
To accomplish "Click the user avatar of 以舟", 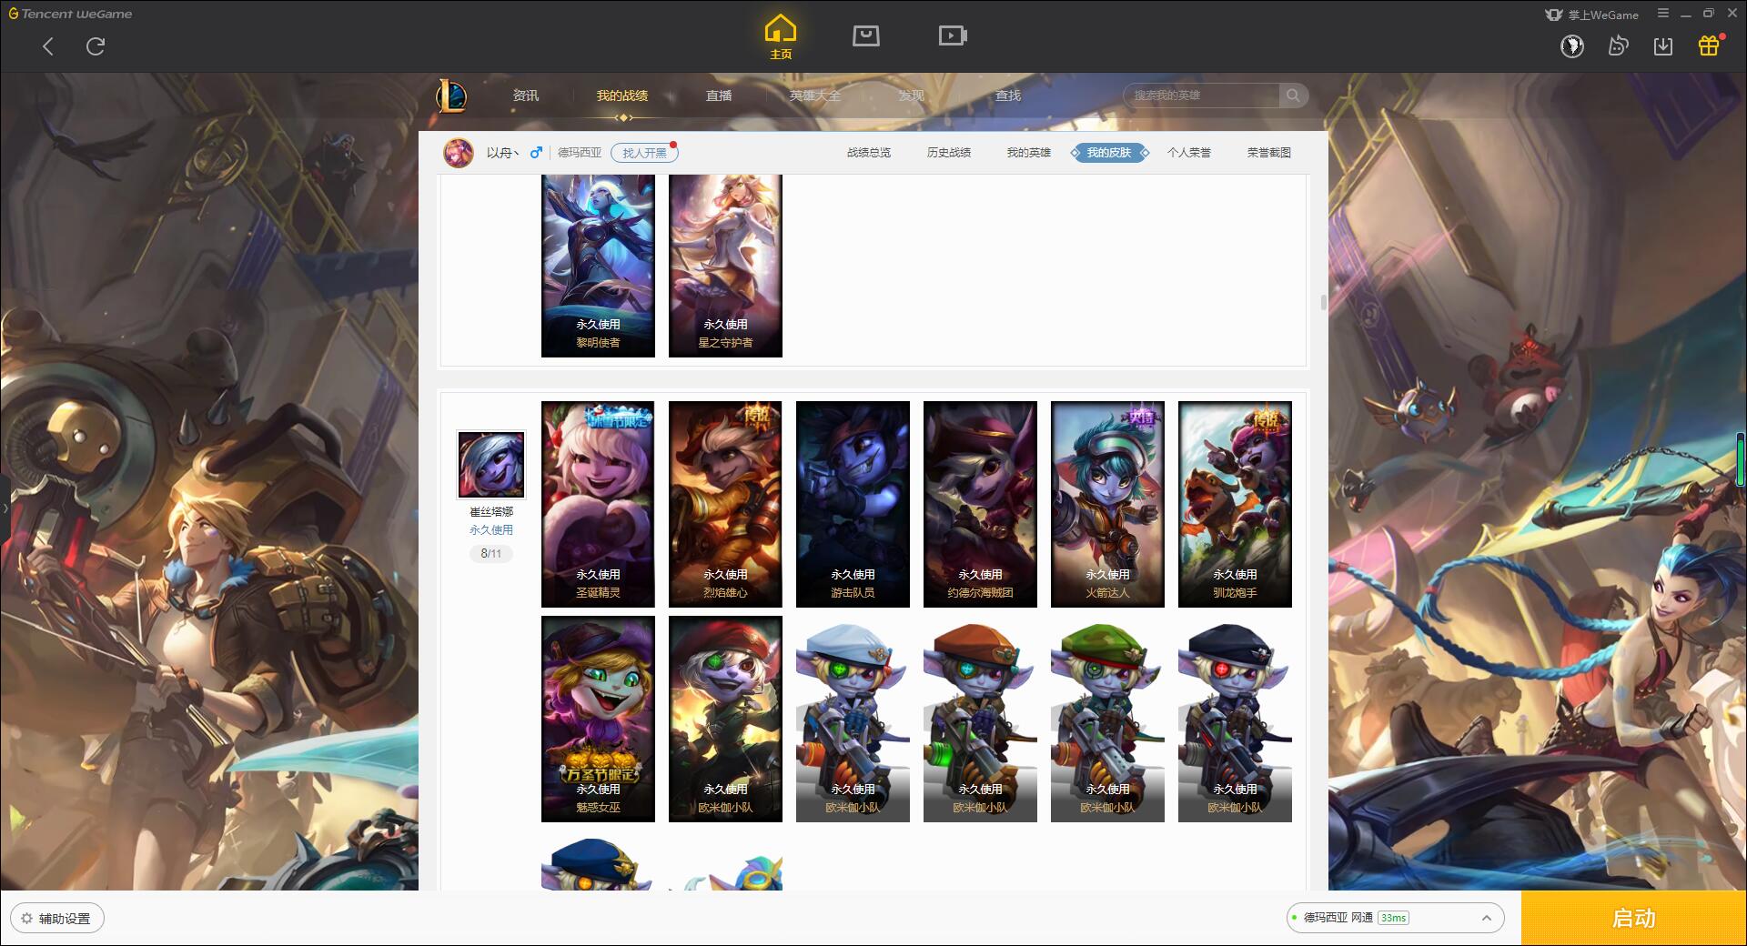I will pyautogui.click(x=459, y=153).
